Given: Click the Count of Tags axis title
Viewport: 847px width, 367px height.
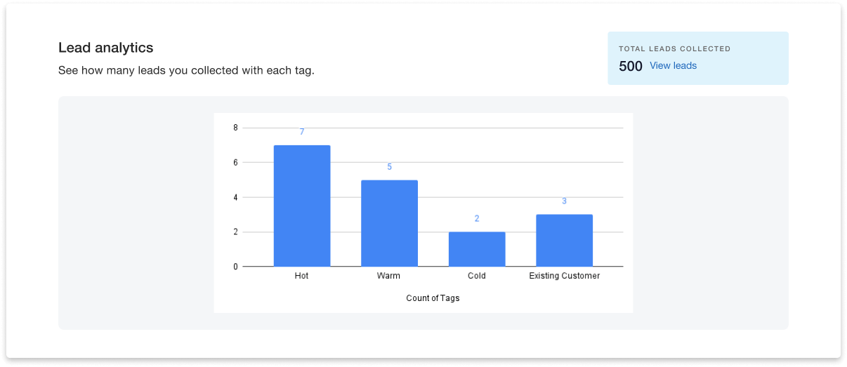Looking at the screenshot, I should pyautogui.click(x=433, y=298).
